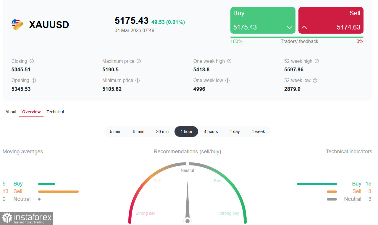This screenshot has height=225, width=378.
Task: Click the 52-week high value 5597.96
Action: [294, 70]
